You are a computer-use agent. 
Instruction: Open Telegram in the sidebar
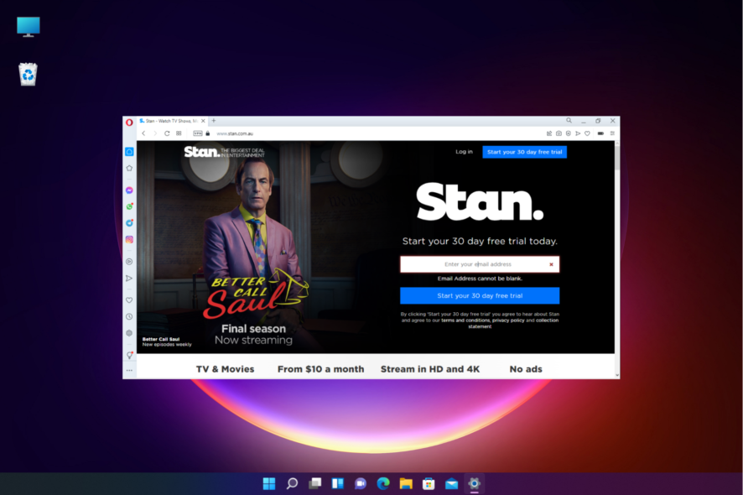pyautogui.click(x=129, y=223)
